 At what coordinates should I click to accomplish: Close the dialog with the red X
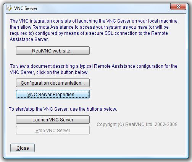point(178,7)
